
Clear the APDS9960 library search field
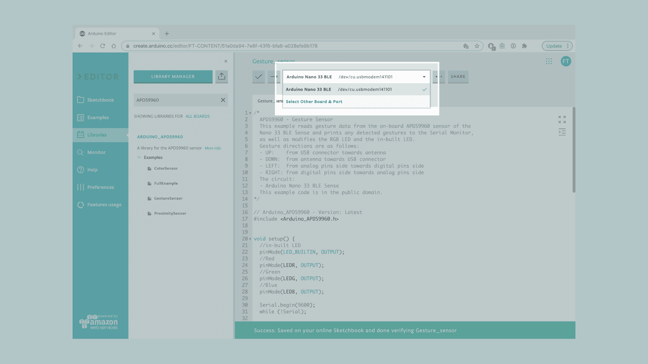[223, 100]
